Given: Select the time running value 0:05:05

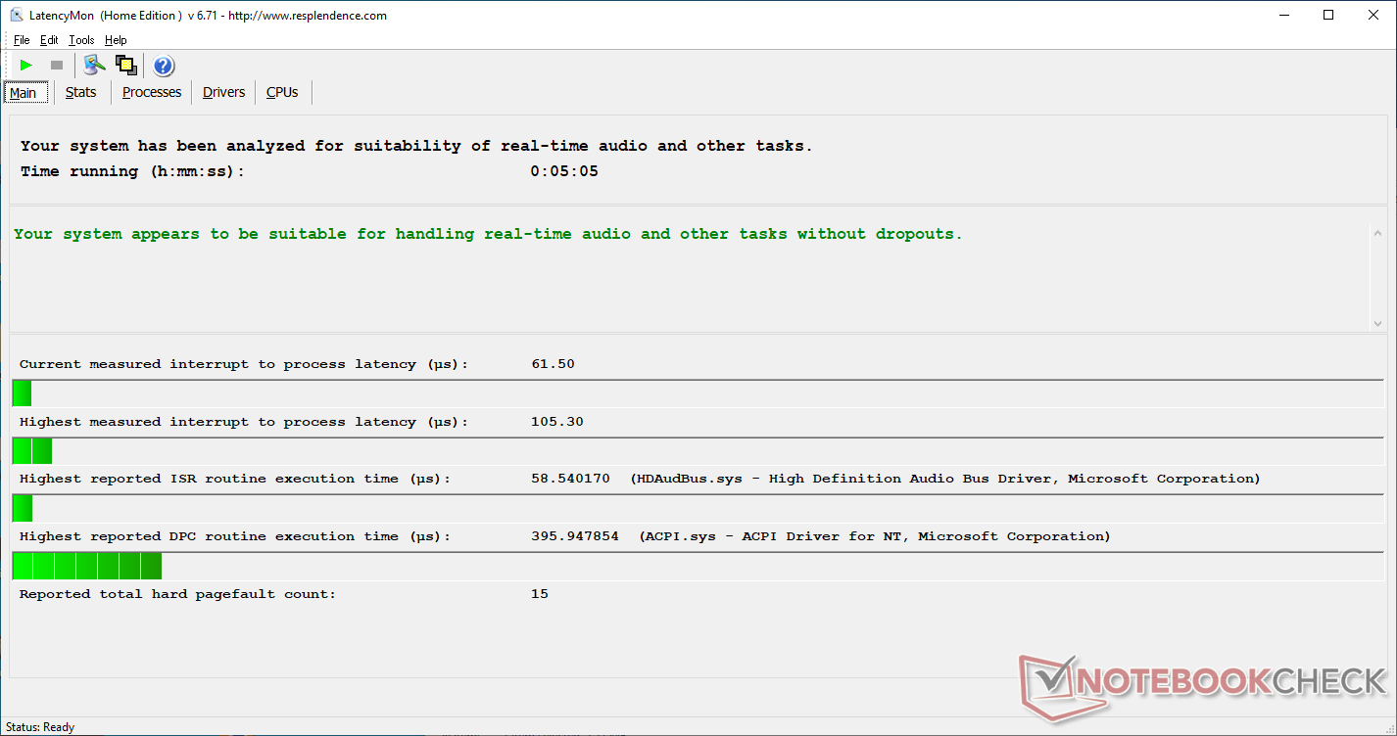Looking at the screenshot, I should 564,171.
